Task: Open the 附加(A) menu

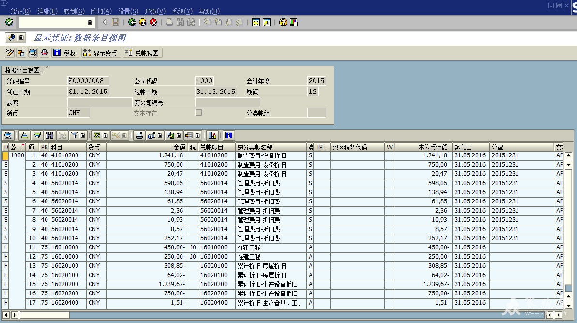Action: (101, 11)
